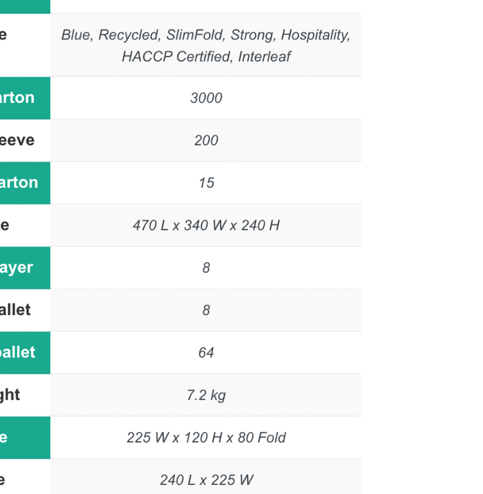This screenshot has width=483, height=494.
Task: Select the 225 W x 120 H x 80 Fold value
Action: (206, 438)
